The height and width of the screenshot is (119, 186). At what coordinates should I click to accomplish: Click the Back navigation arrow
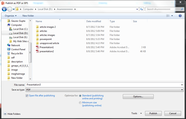[4, 9]
